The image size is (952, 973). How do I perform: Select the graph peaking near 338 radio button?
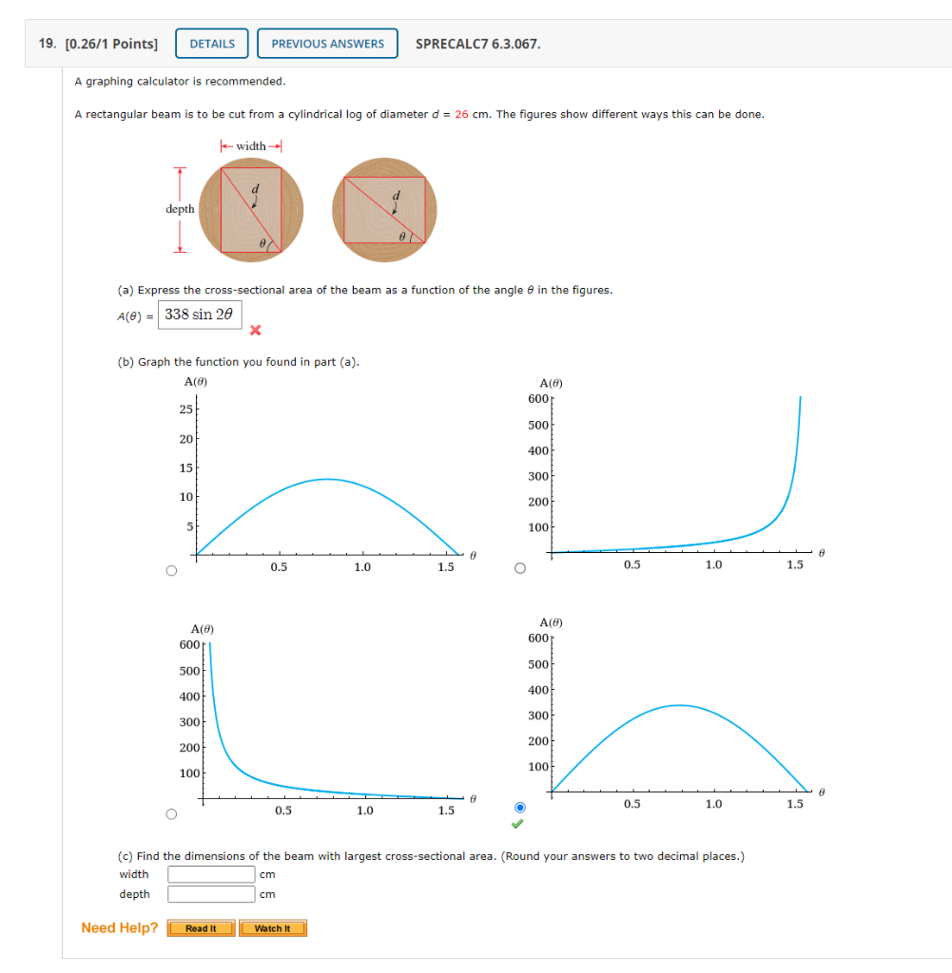[x=520, y=808]
